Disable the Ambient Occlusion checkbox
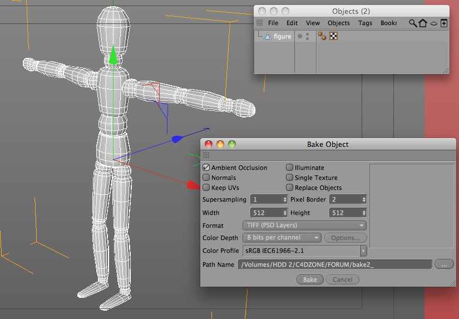 pyautogui.click(x=206, y=168)
